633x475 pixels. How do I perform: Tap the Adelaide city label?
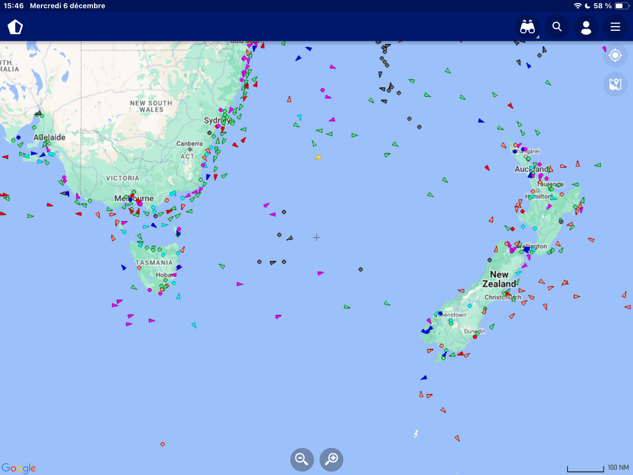(x=49, y=137)
